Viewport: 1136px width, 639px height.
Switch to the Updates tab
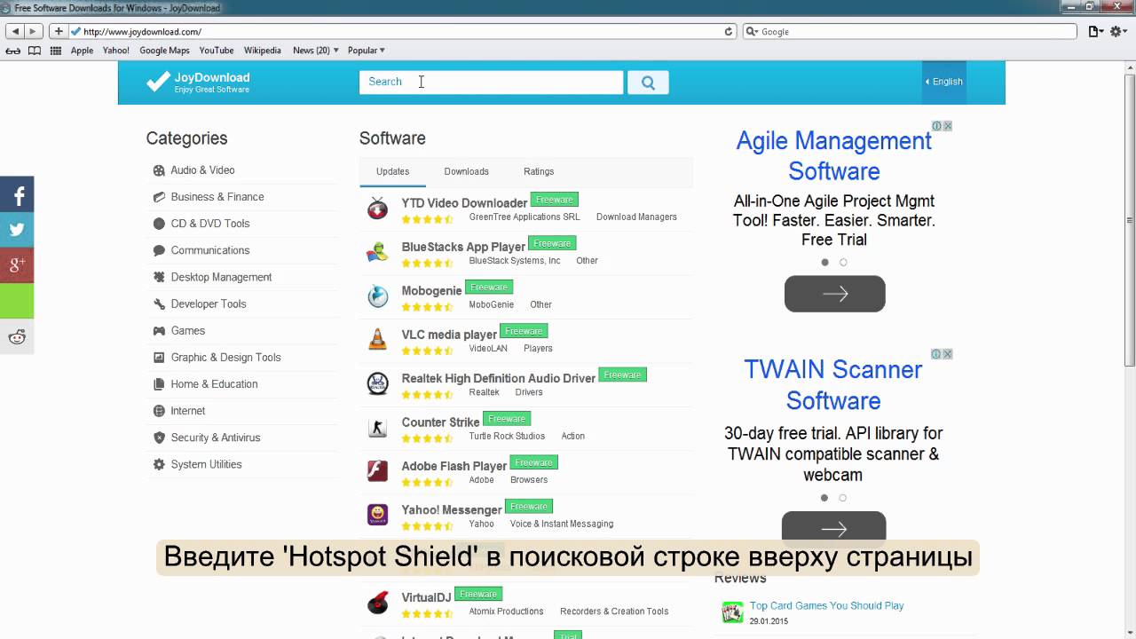392,171
